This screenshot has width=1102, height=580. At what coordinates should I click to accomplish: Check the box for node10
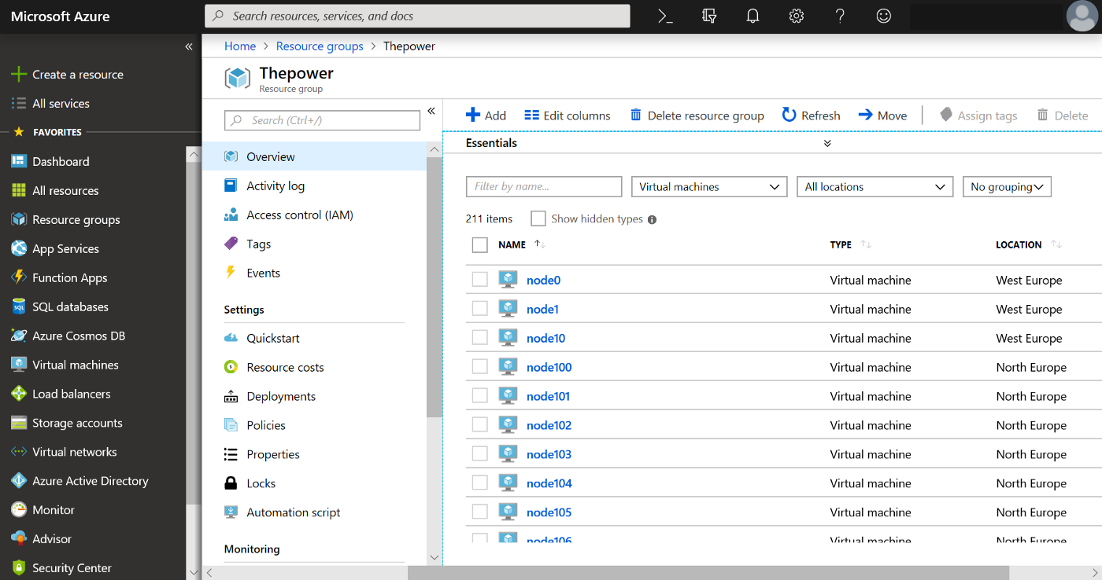click(480, 338)
